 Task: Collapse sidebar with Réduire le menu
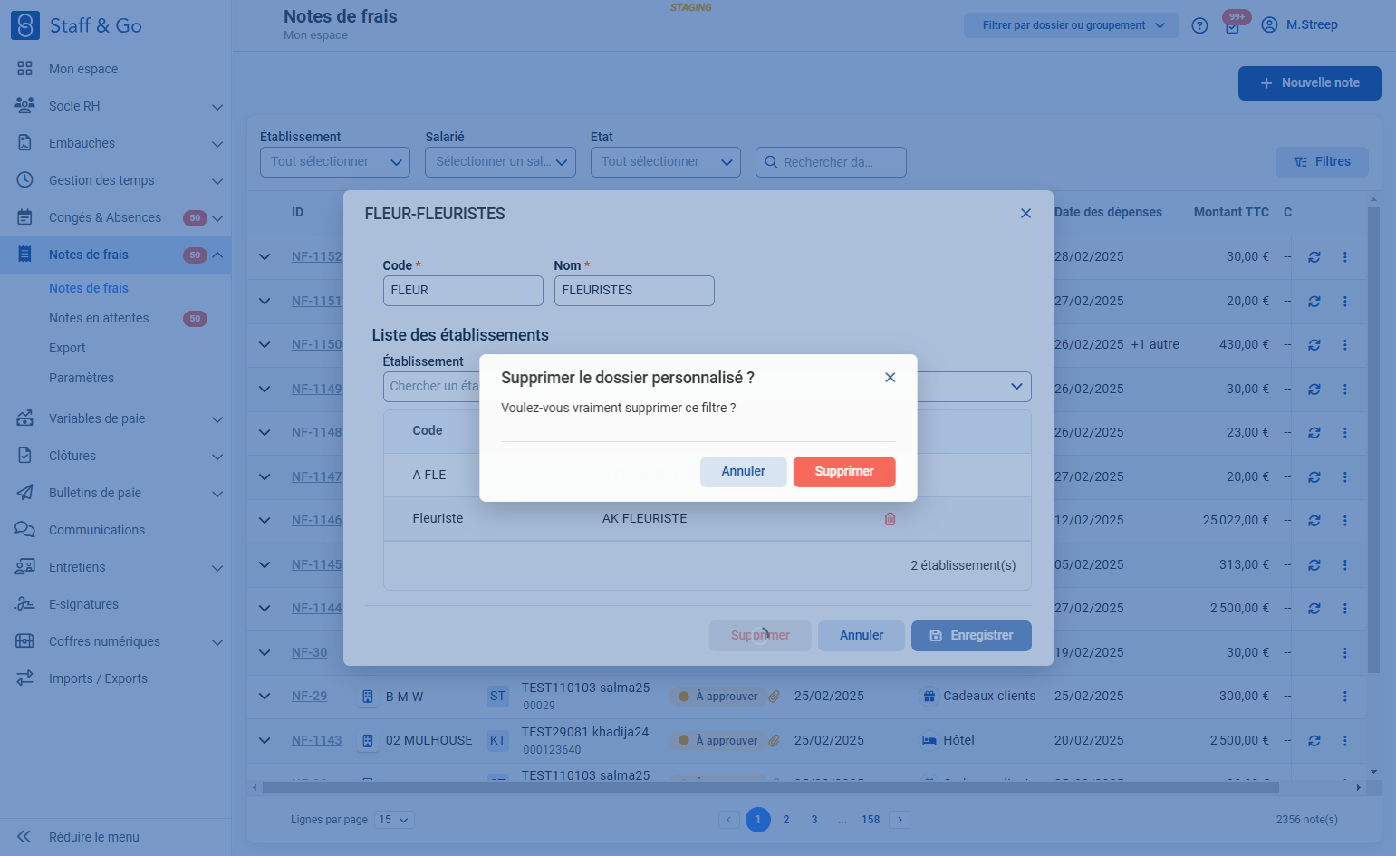click(x=115, y=837)
